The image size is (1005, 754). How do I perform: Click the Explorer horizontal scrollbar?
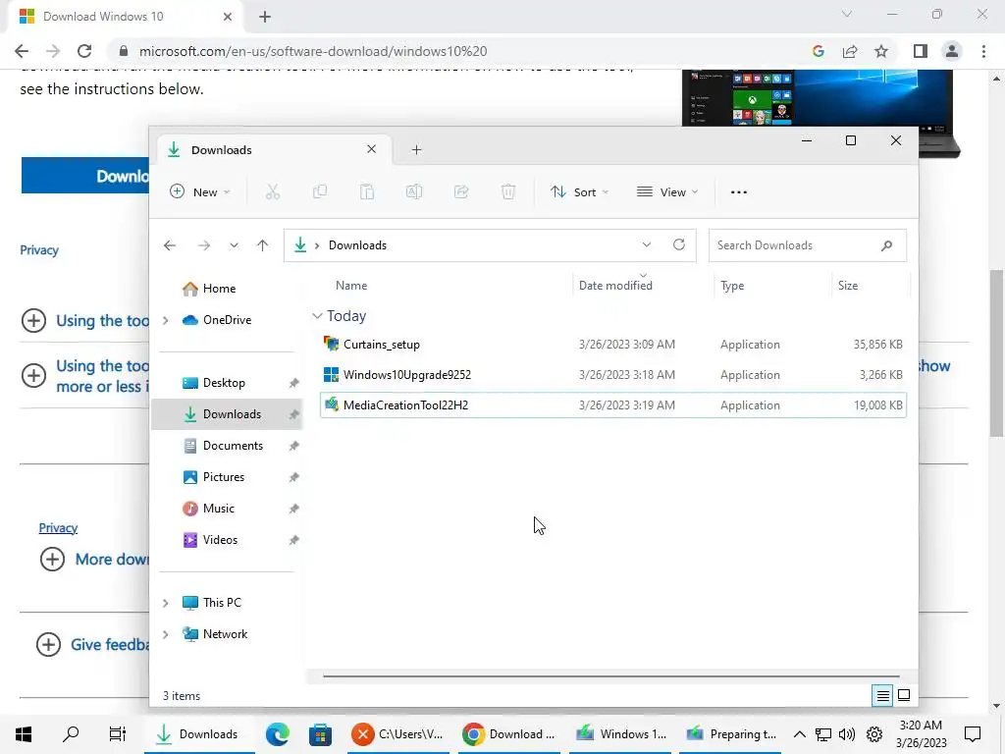610,675
